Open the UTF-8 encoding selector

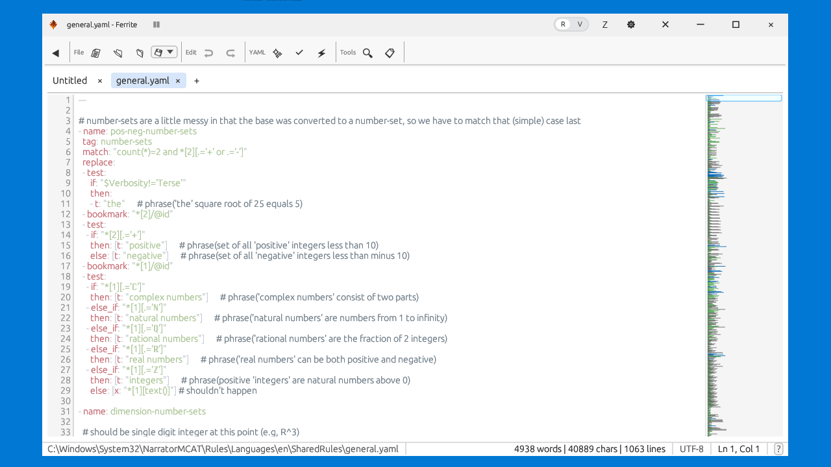tap(691, 449)
